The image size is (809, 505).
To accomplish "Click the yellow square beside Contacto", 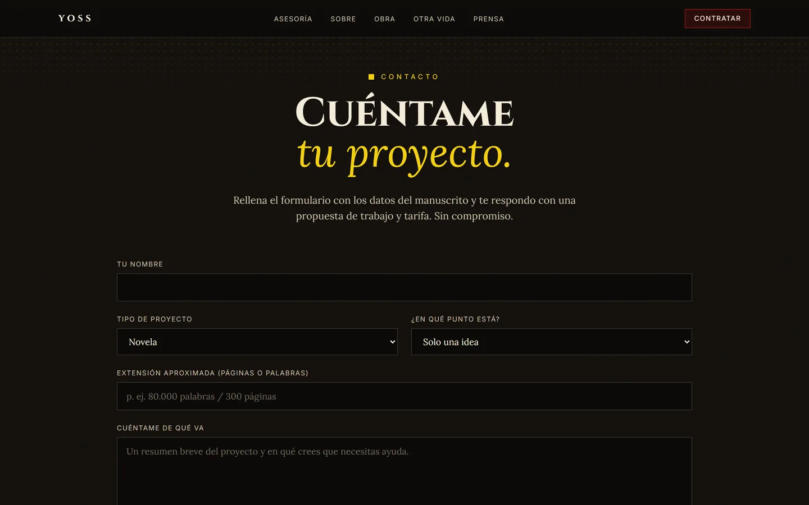I will (x=371, y=77).
